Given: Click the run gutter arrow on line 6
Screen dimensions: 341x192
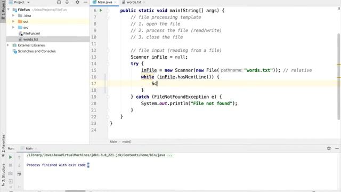Looking at the screenshot, I should (101, 10).
